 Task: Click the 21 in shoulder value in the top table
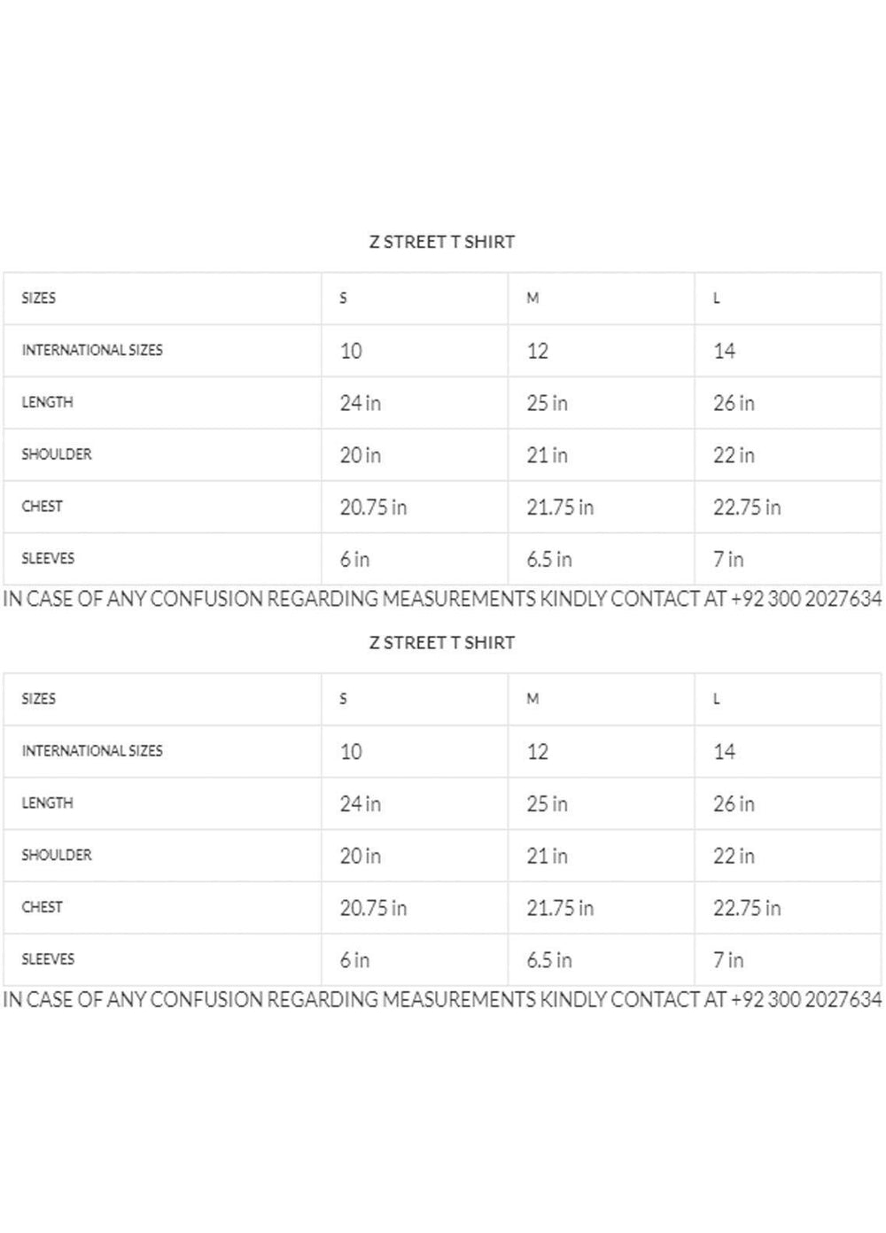point(547,455)
